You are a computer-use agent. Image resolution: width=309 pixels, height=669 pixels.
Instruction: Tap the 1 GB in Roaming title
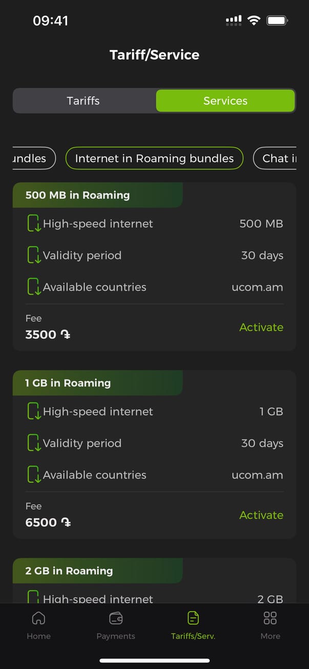(68, 383)
